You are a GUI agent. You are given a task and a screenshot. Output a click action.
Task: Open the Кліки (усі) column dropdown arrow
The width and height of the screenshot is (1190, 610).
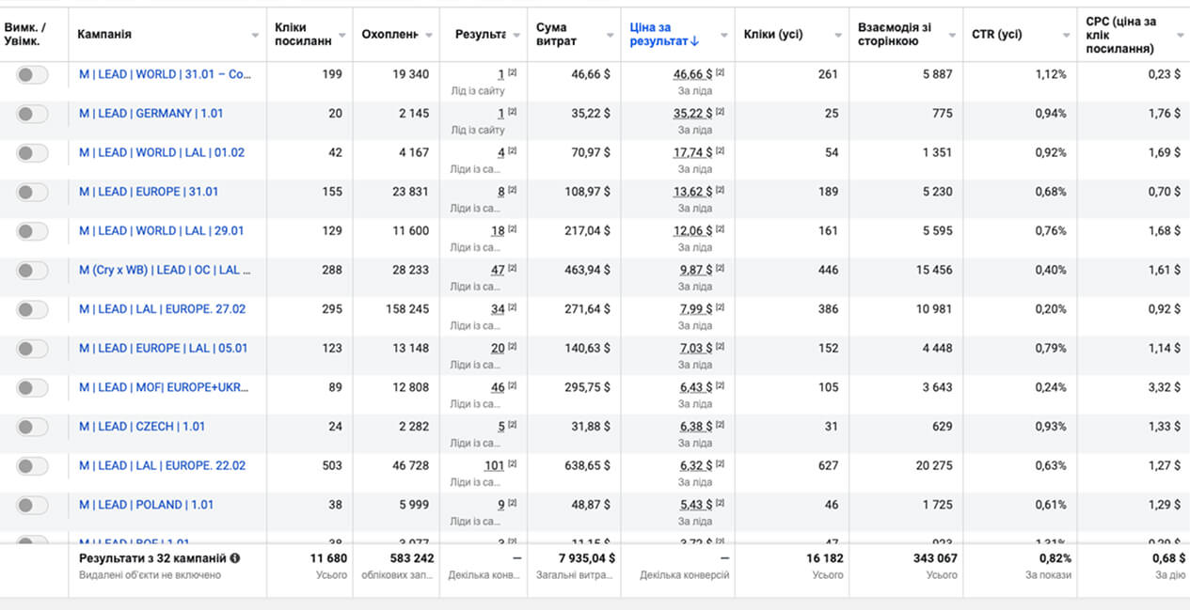(837, 35)
